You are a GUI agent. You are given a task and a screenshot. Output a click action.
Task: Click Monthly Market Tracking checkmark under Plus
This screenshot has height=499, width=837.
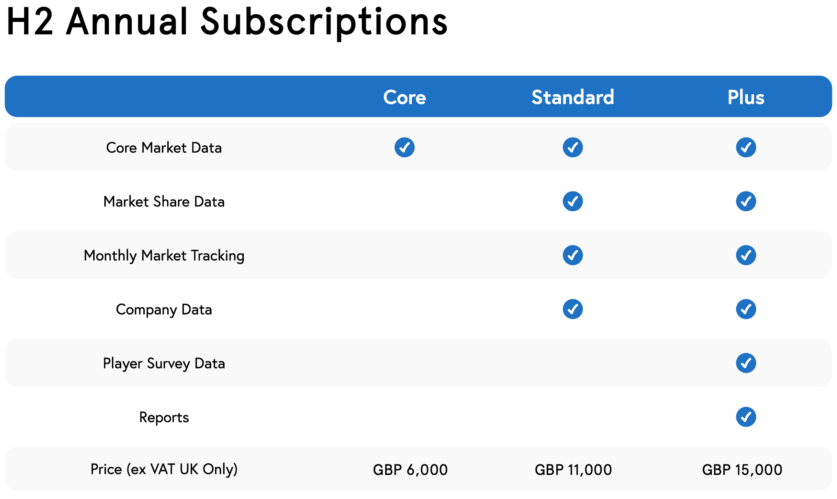coord(746,255)
